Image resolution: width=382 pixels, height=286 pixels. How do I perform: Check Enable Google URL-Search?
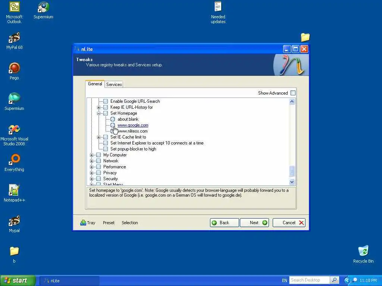pyautogui.click(x=106, y=101)
